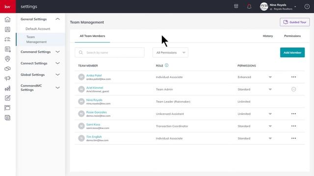Open more options for Tim English
Screen dimensions: 314x176
point(293,138)
